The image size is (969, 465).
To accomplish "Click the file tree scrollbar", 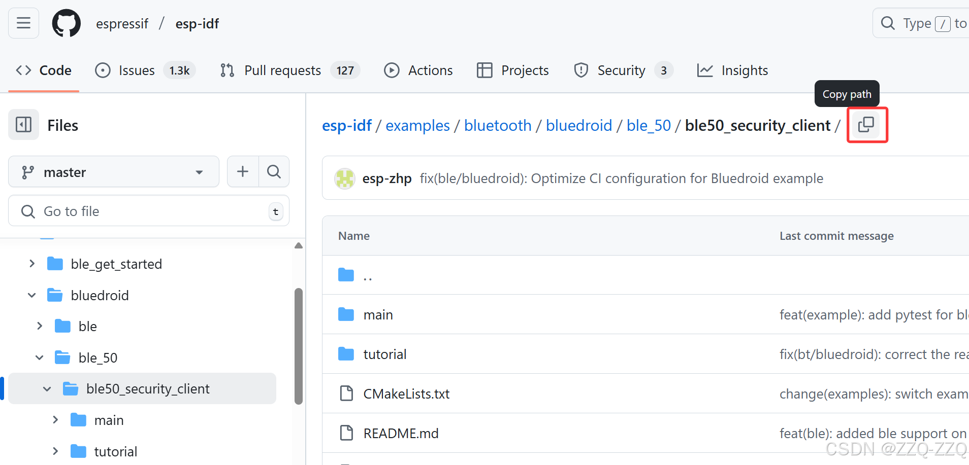I will point(299,346).
